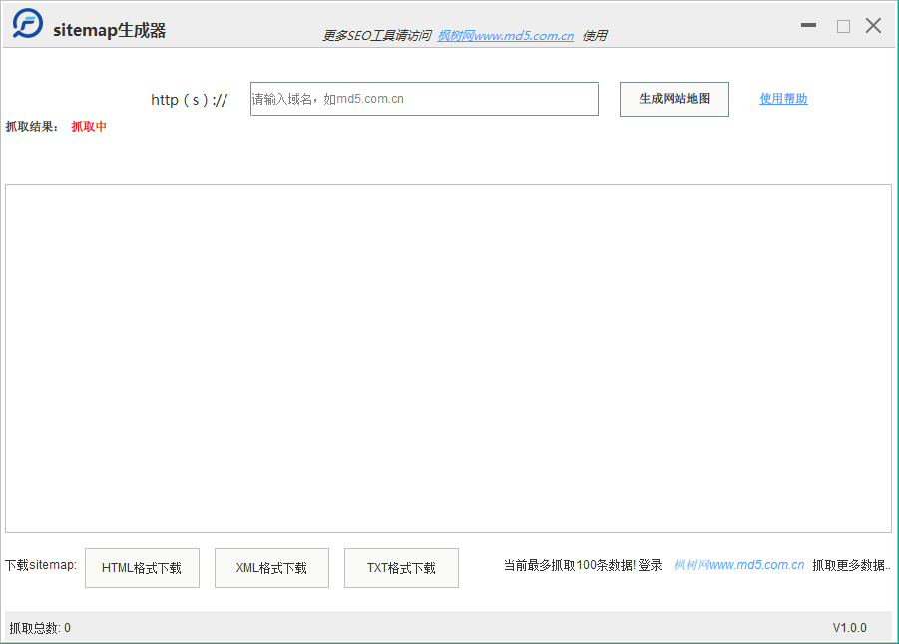
Task: Maximize the sitemap generator window
Action: click(843, 27)
